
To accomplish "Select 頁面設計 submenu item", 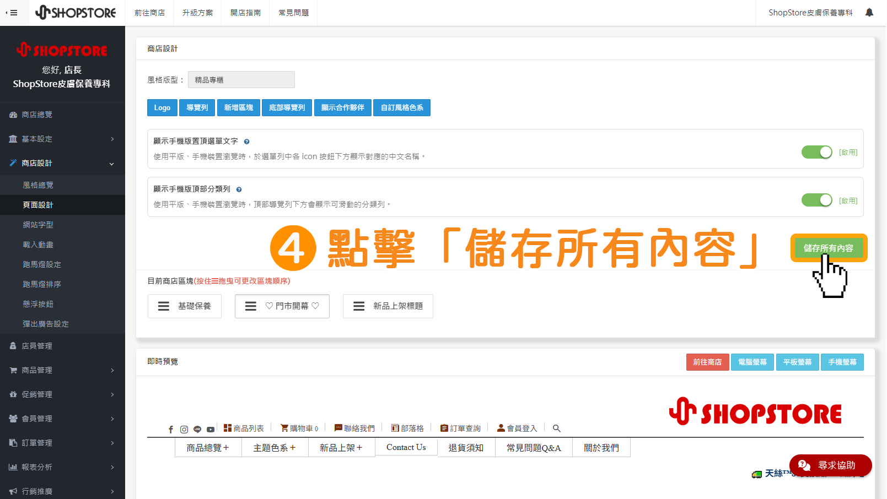I will [x=62, y=205].
